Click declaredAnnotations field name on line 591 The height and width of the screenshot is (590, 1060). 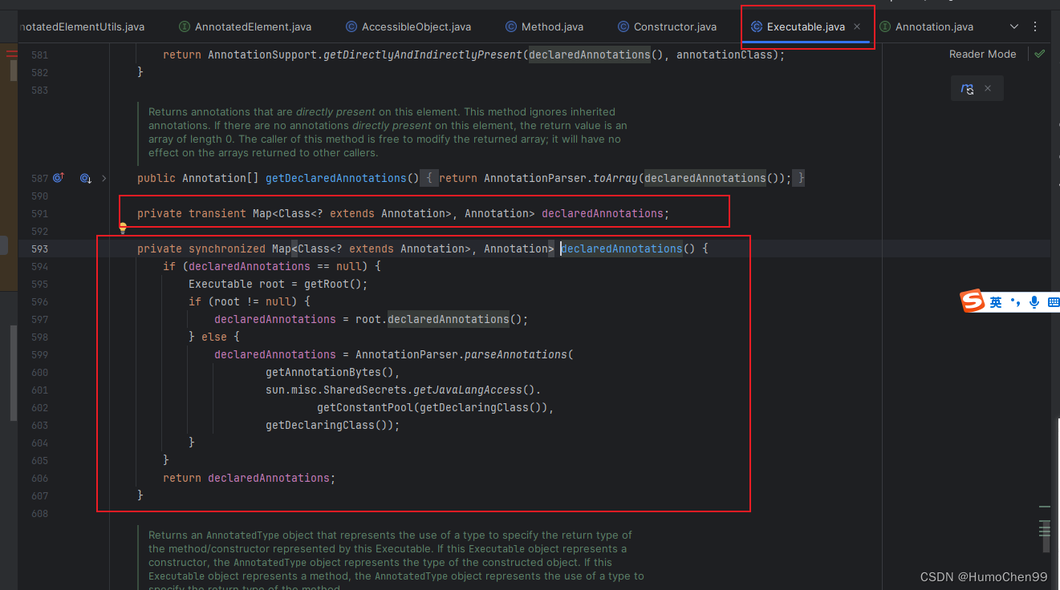[603, 213]
